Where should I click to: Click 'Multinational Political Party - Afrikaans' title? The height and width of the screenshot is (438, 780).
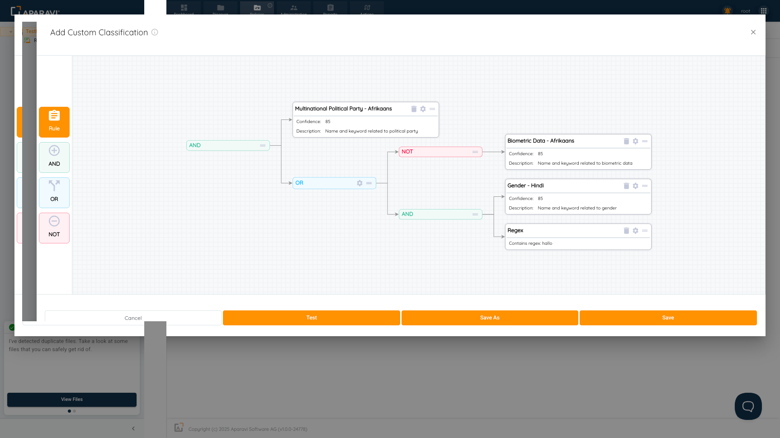point(343,109)
